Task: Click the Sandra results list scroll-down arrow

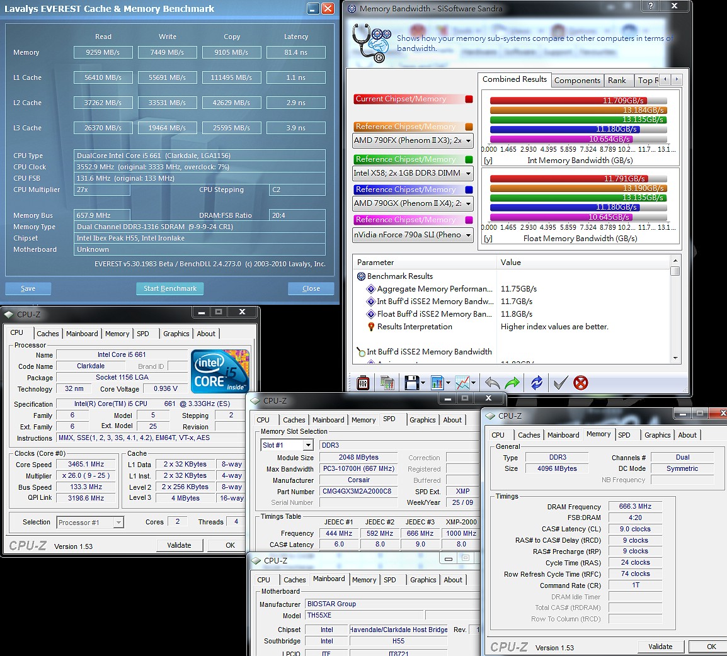Action: pyautogui.click(x=675, y=358)
